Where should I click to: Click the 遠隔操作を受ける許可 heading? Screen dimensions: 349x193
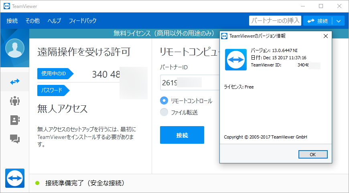tap(84, 52)
